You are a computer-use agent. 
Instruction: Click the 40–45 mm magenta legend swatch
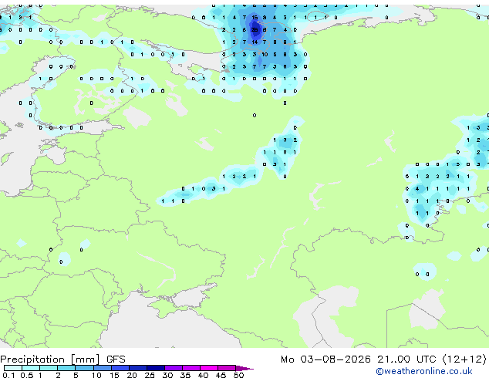pos(209,368)
